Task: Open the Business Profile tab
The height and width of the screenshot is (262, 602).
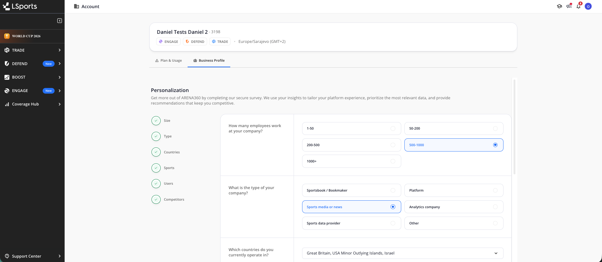Action: click(x=209, y=60)
